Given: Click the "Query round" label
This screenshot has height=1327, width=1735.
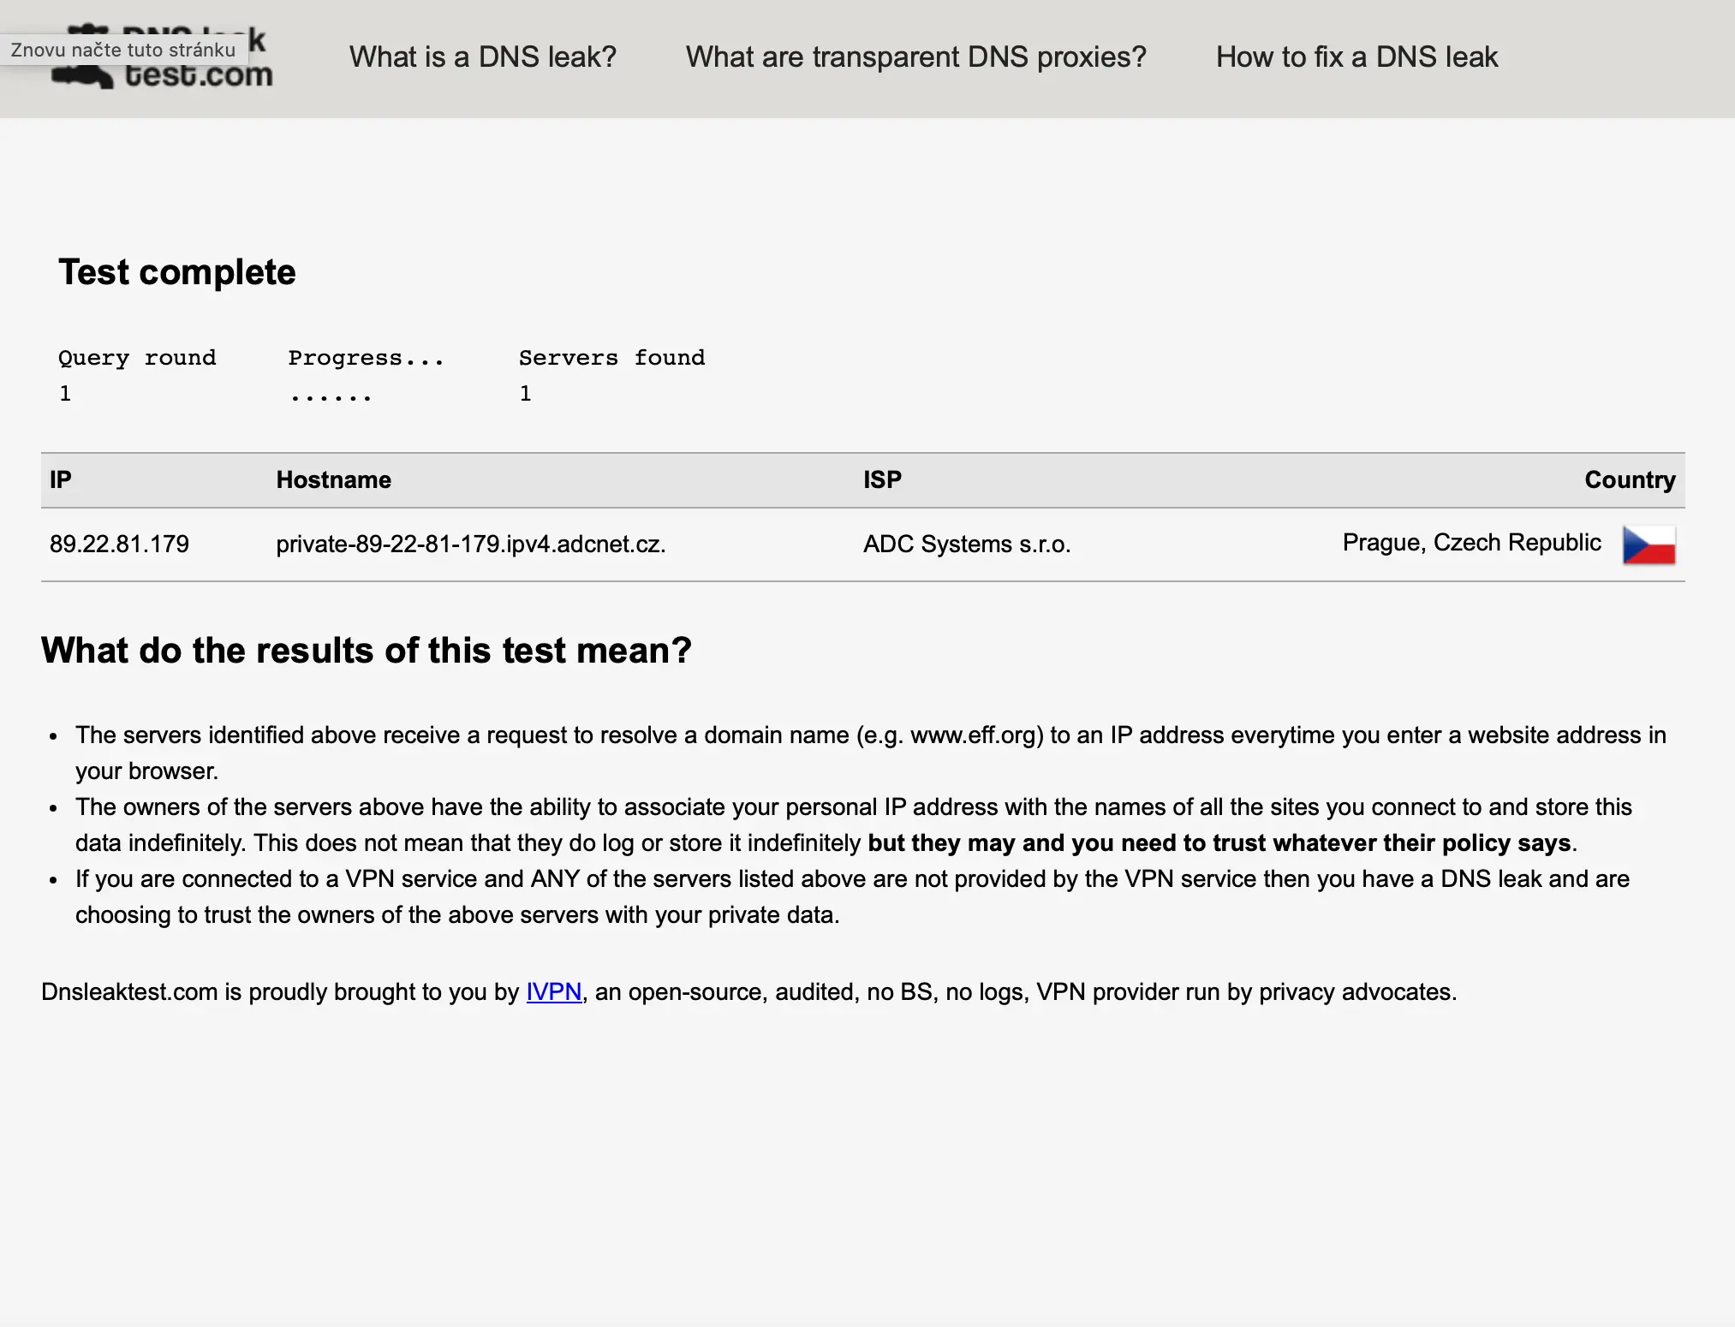Looking at the screenshot, I should tap(137, 358).
